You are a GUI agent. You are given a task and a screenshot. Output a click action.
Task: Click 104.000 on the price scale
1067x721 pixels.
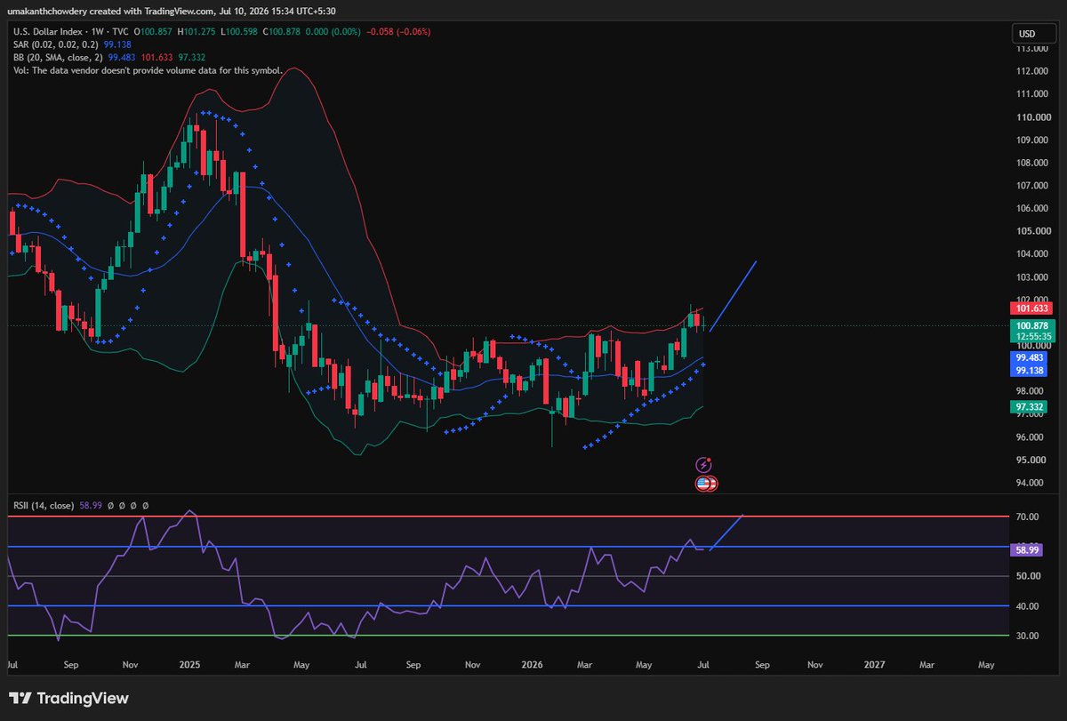[1031, 255]
